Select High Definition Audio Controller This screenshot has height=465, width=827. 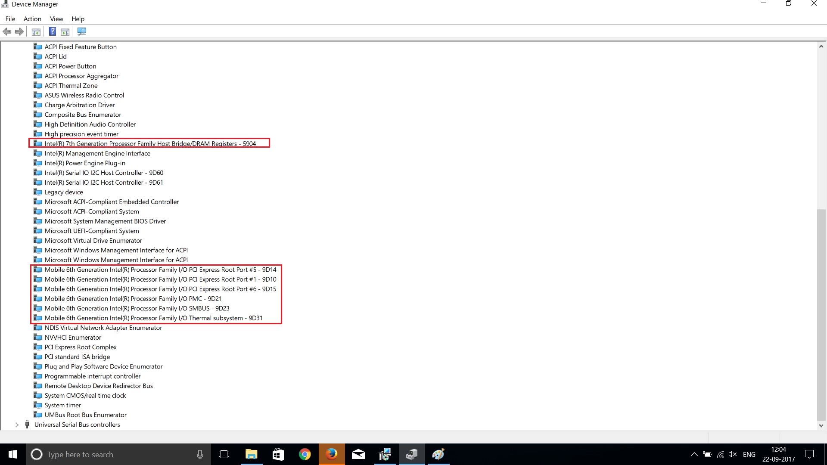90,124
